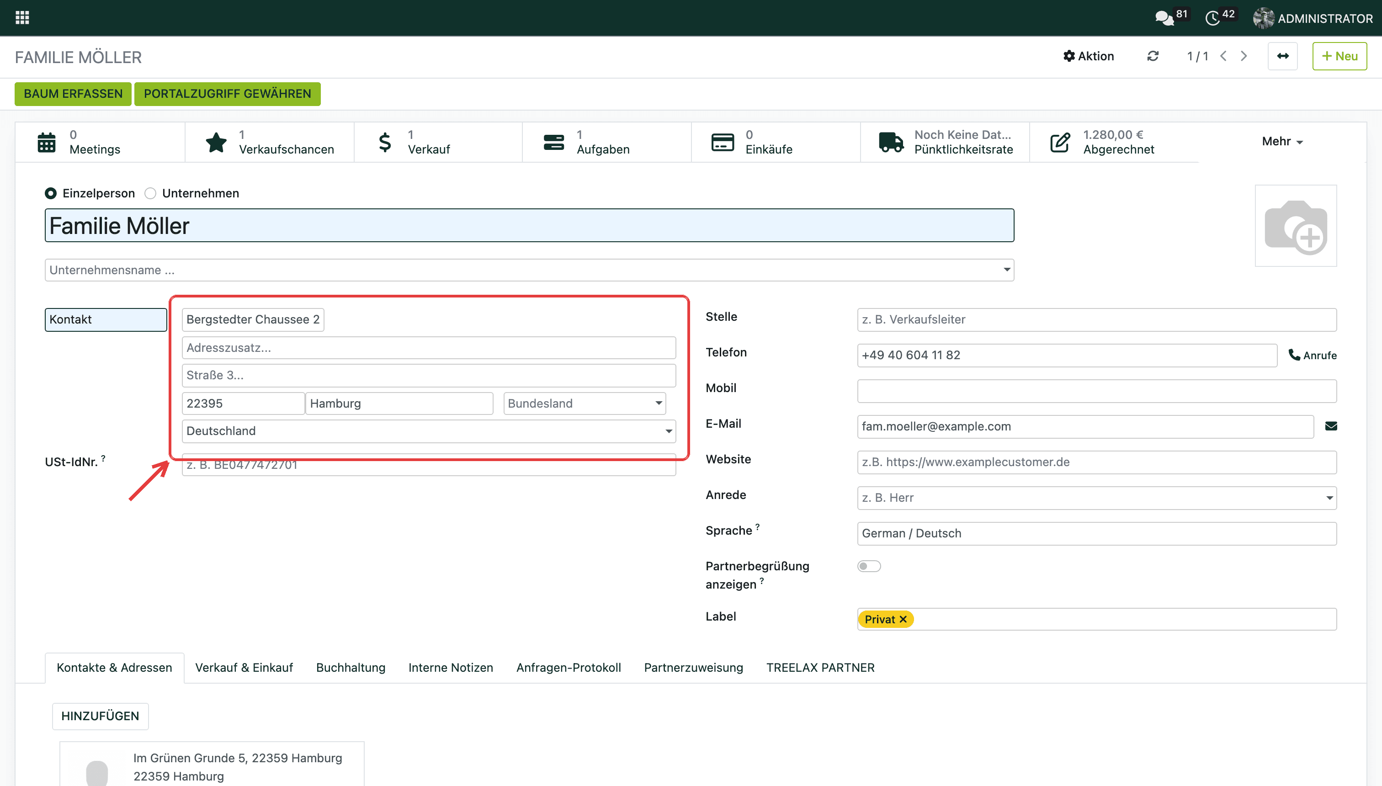
Task: Go to next record arrow
Action: click(x=1244, y=56)
